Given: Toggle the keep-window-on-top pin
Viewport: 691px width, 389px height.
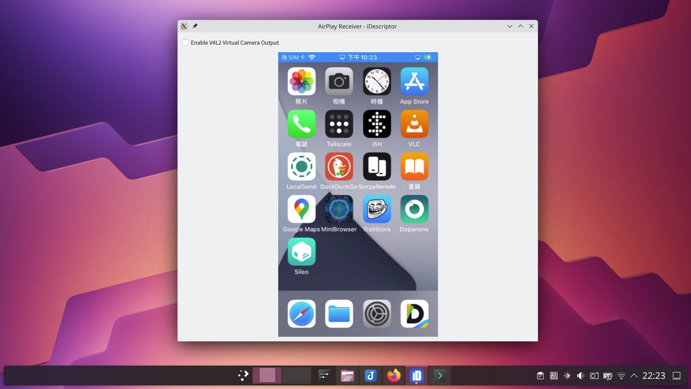Looking at the screenshot, I should pyautogui.click(x=195, y=26).
